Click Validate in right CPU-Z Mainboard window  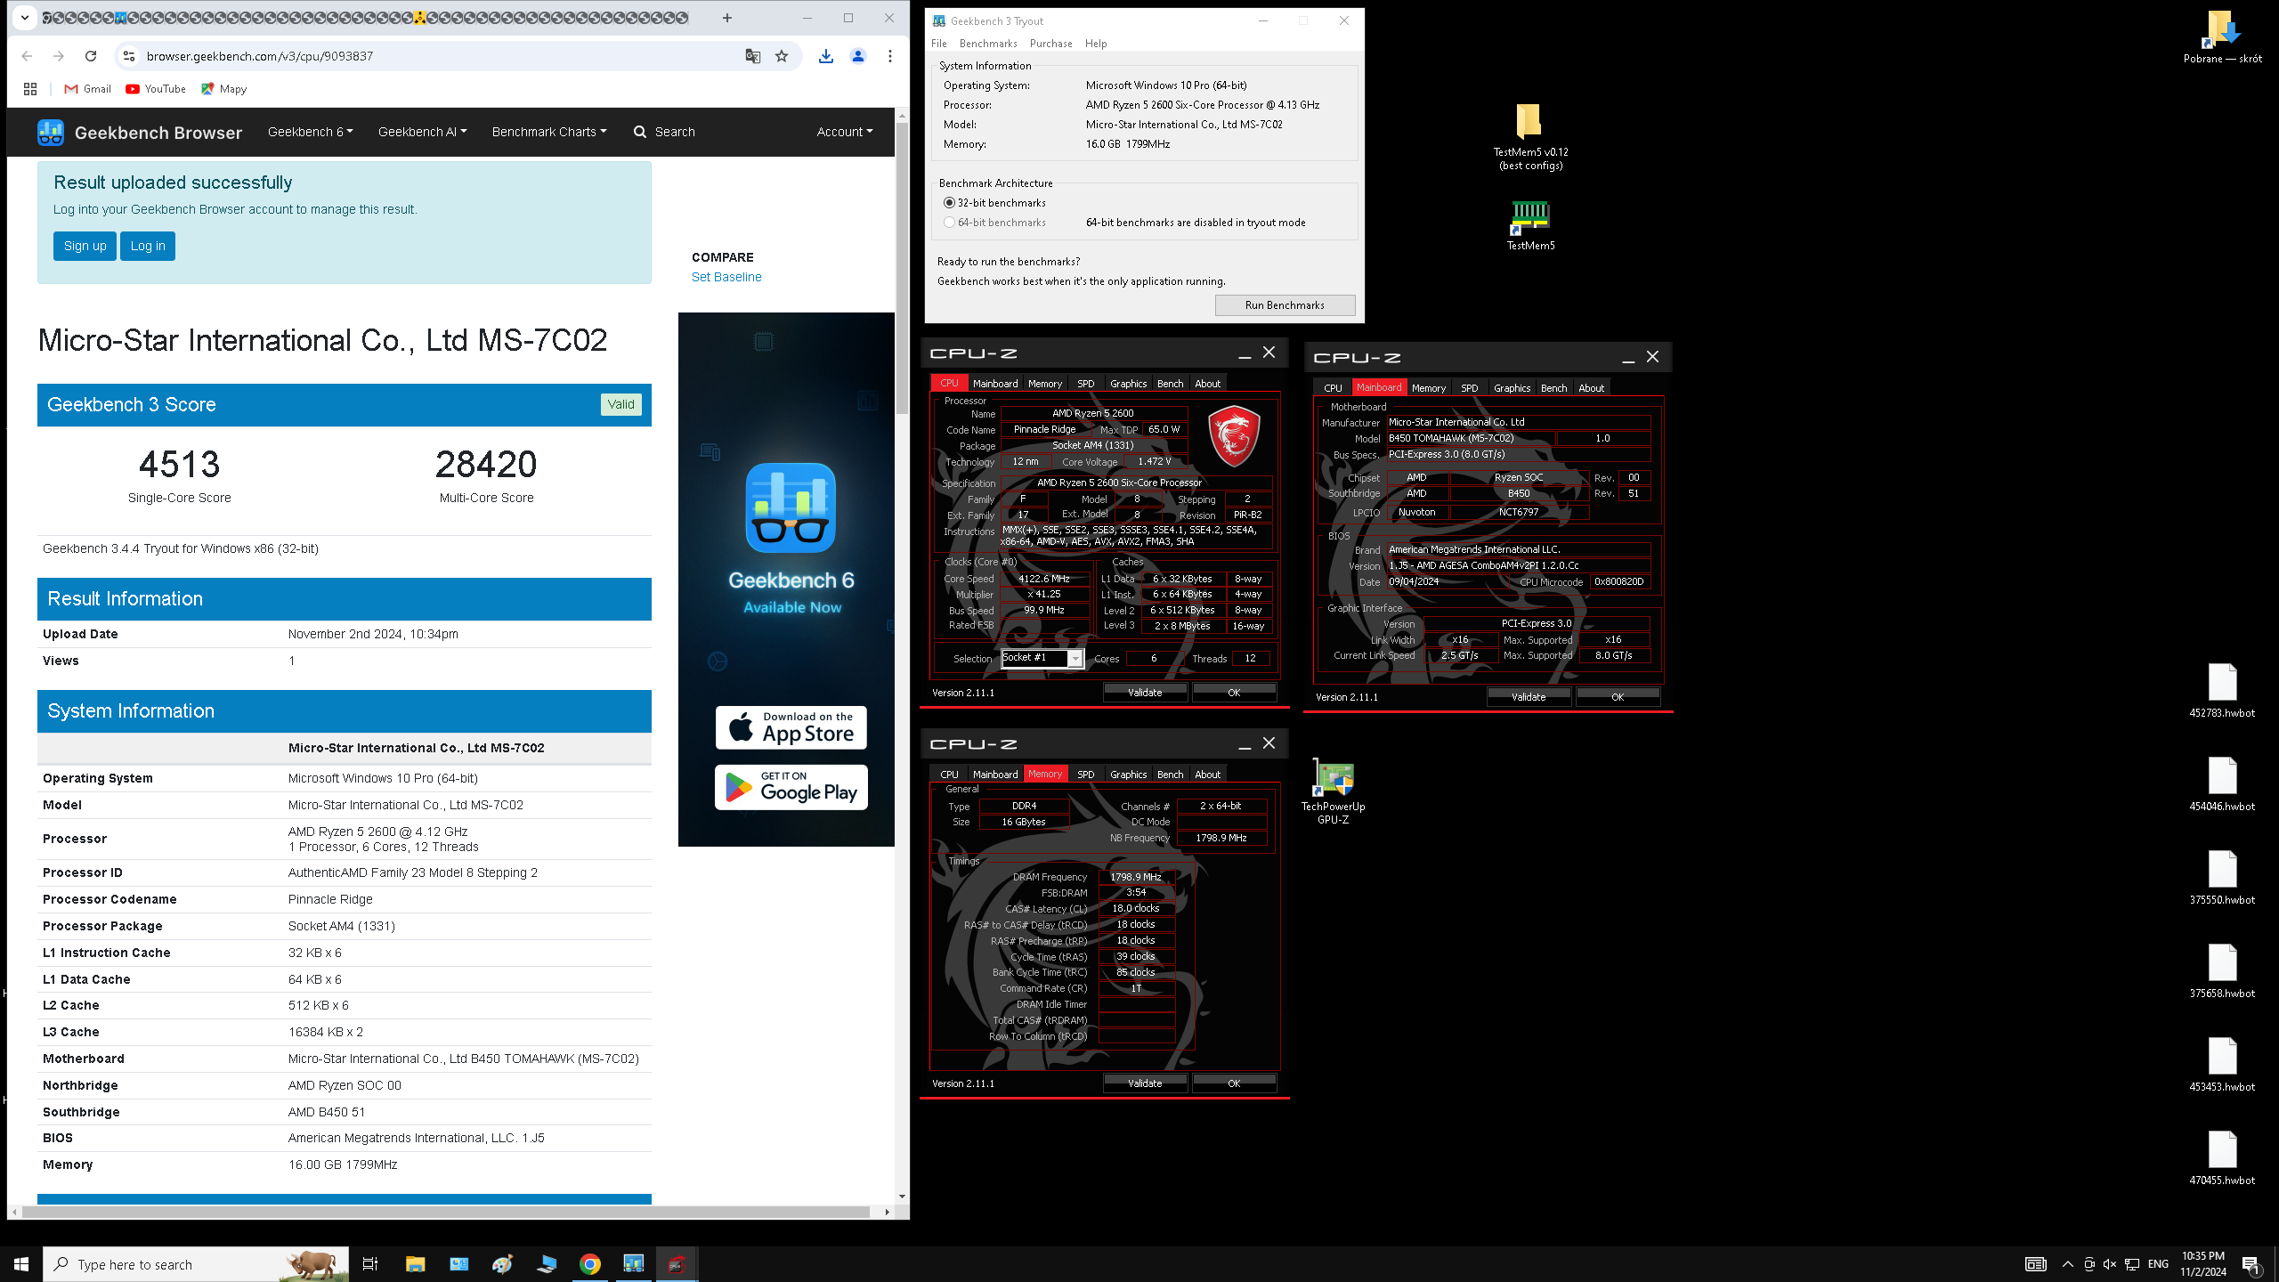[x=1529, y=697]
